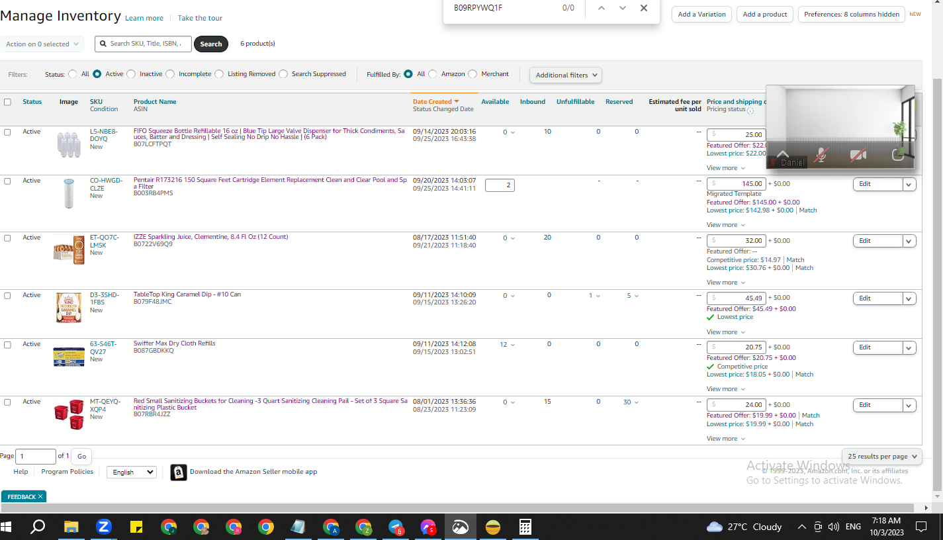
Task: Select the Incomplete status filter
Action: pos(170,74)
